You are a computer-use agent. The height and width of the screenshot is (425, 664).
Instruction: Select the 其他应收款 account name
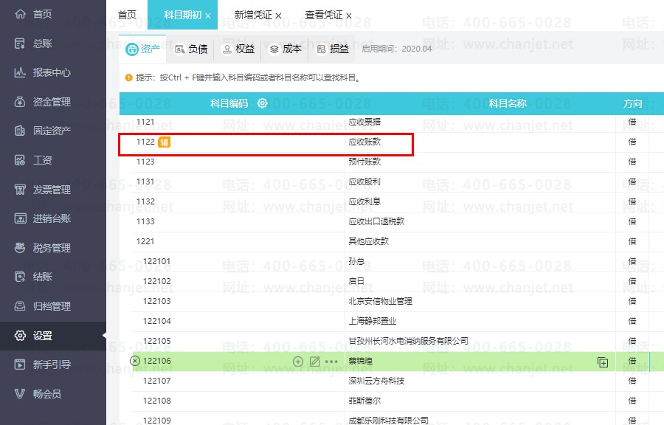coord(368,241)
